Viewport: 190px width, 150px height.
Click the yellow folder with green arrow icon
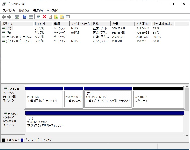(56, 17)
